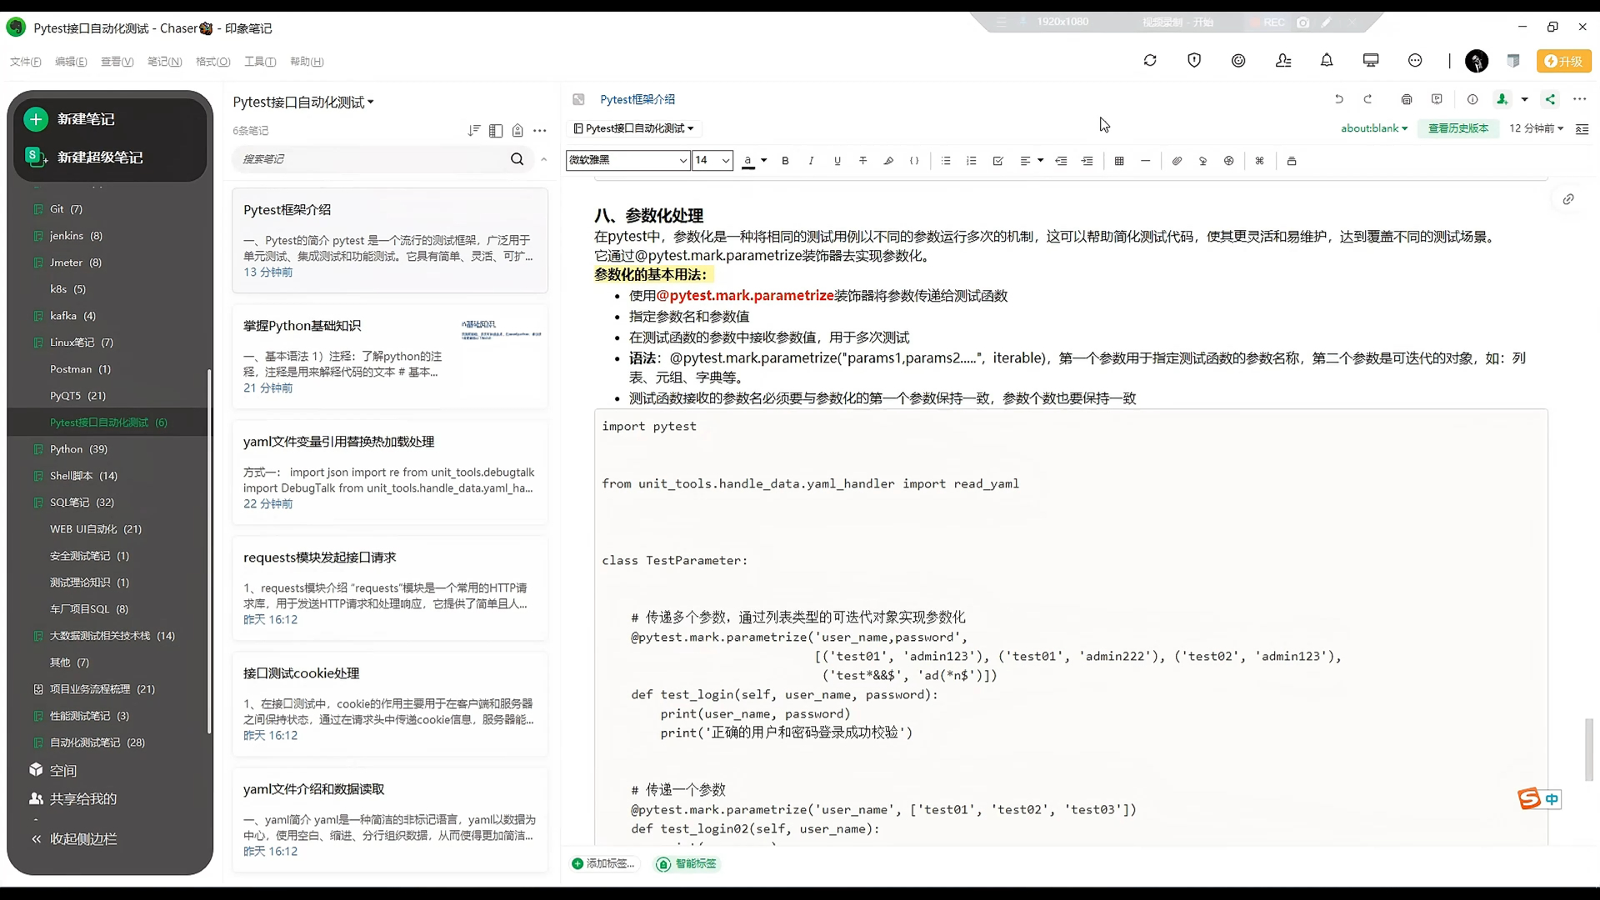Insert checkbox to-do item

[x=997, y=161]
